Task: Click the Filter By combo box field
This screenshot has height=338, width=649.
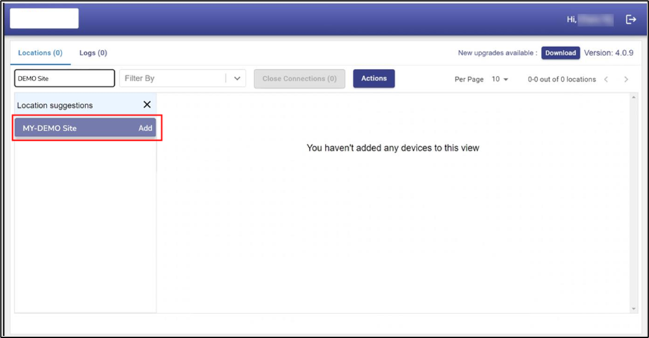Action: coord(173,79)
